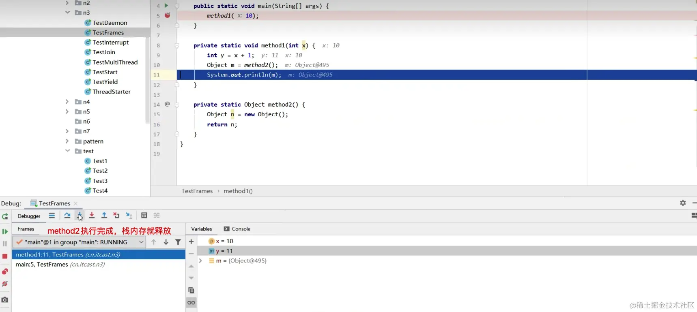
Task: Expand variable m = {Object@495}
Action: pos(200,261)
